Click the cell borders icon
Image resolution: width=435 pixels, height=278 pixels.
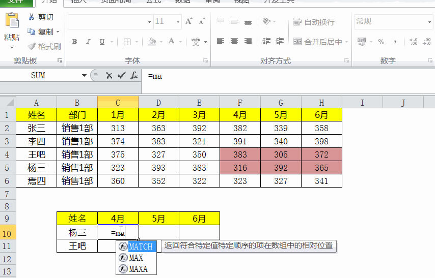click(127, 42)
